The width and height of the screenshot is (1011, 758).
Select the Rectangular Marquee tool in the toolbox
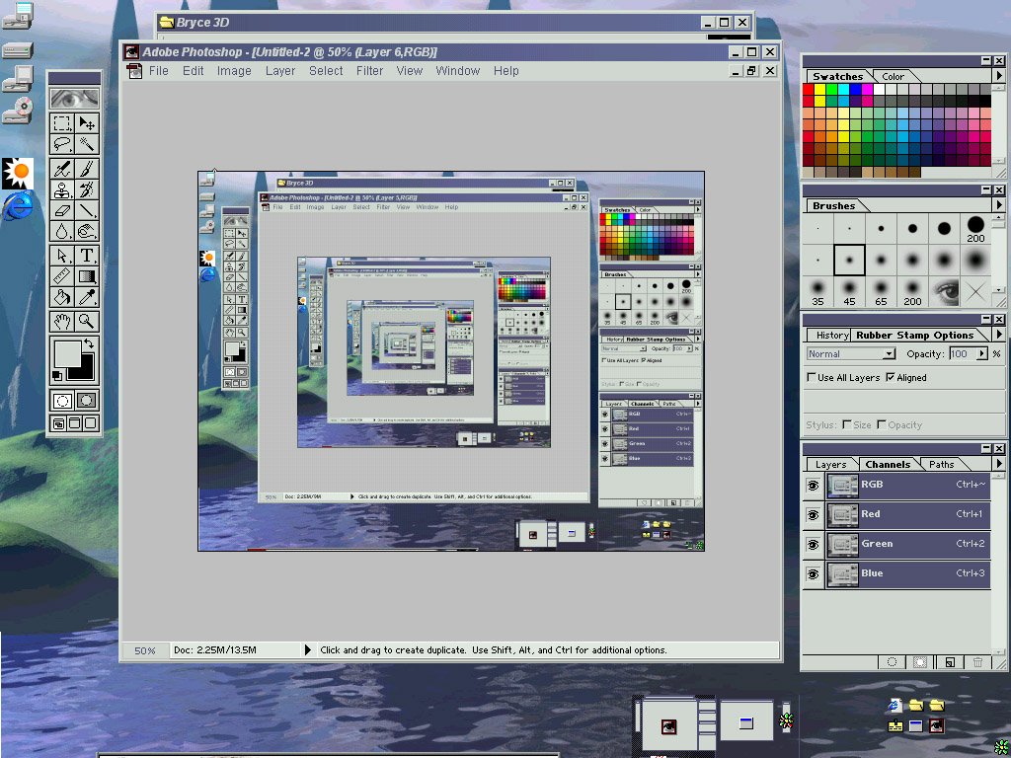pyautogui.click(x=62, y=123)
